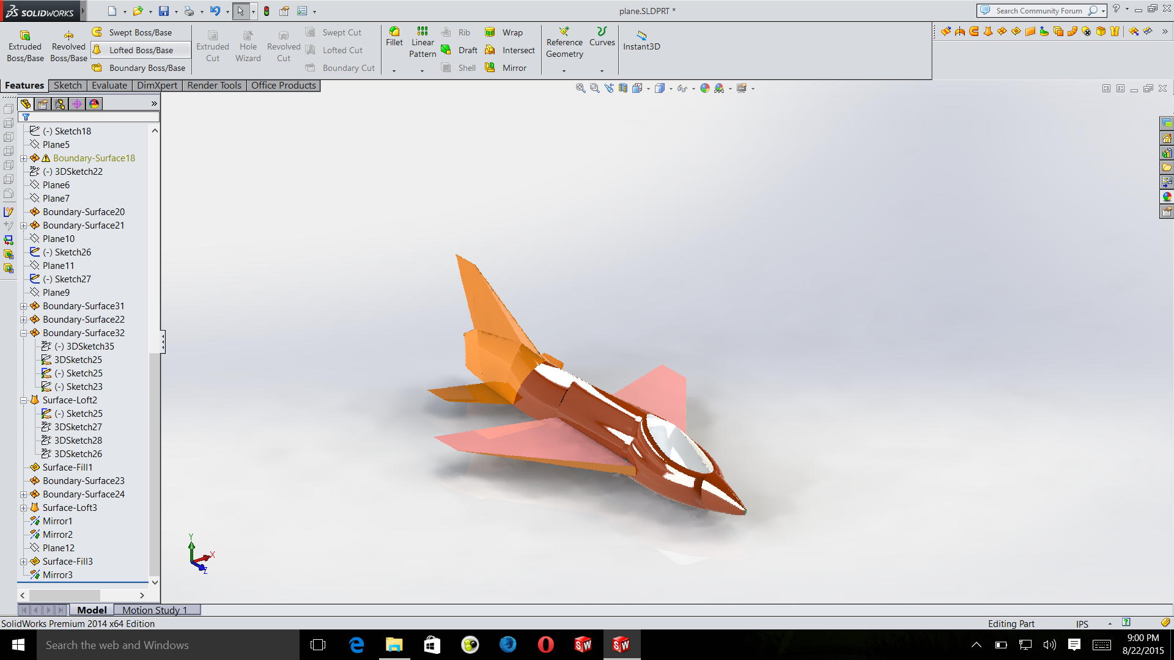The width and height of the screenshot is (1174, 660).
Task: Click the Extruded Boss/Base tool
Action: (x=25, y=46)
